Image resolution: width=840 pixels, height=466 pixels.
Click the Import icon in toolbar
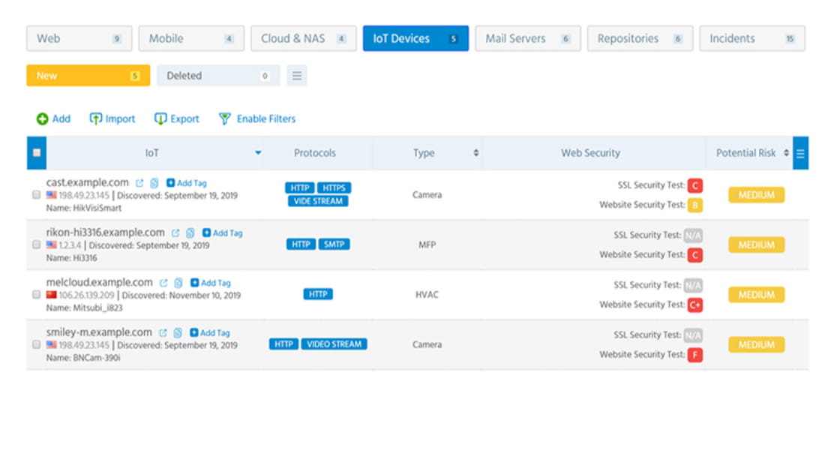(95, 119)
